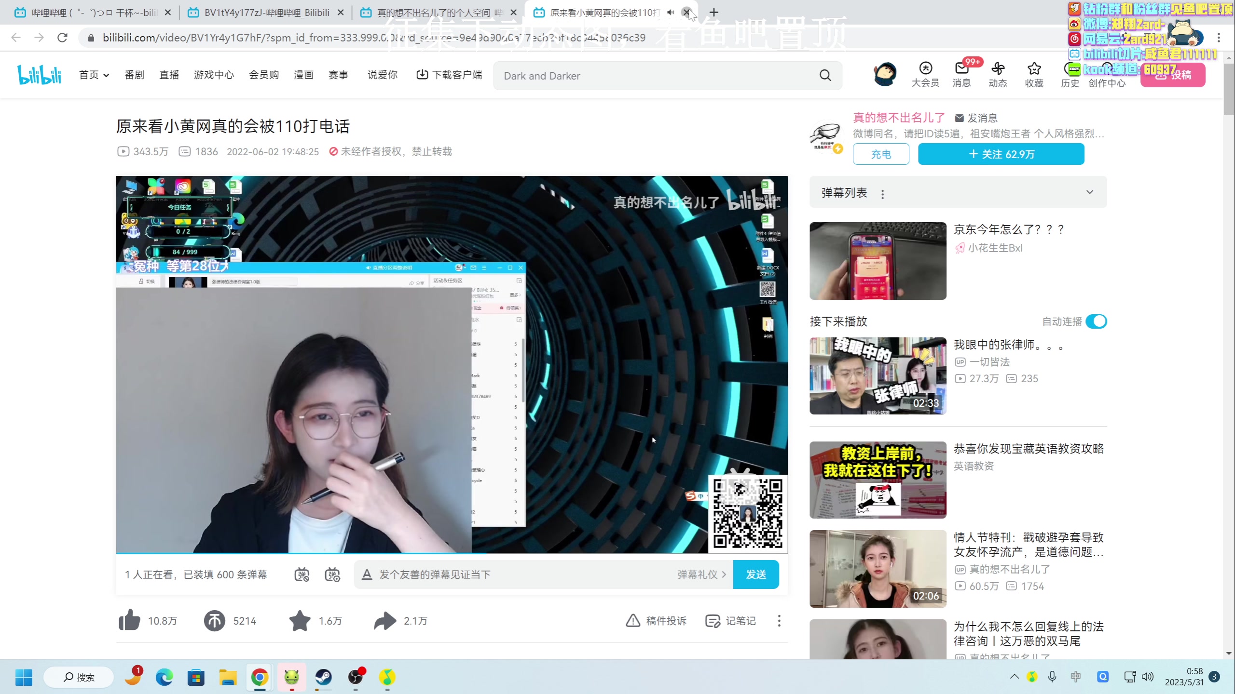Click the thumbs-up like icon
The image size is (1235, 694).
pos(129,620)
